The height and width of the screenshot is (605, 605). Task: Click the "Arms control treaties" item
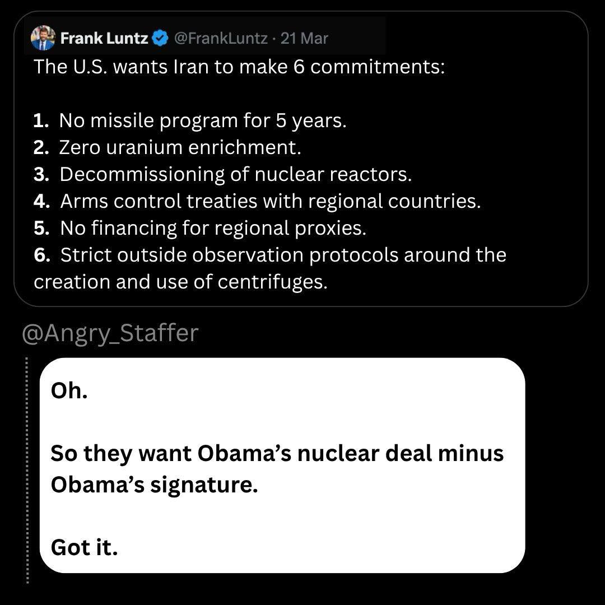pyautogui.click(x=270, y=201)
